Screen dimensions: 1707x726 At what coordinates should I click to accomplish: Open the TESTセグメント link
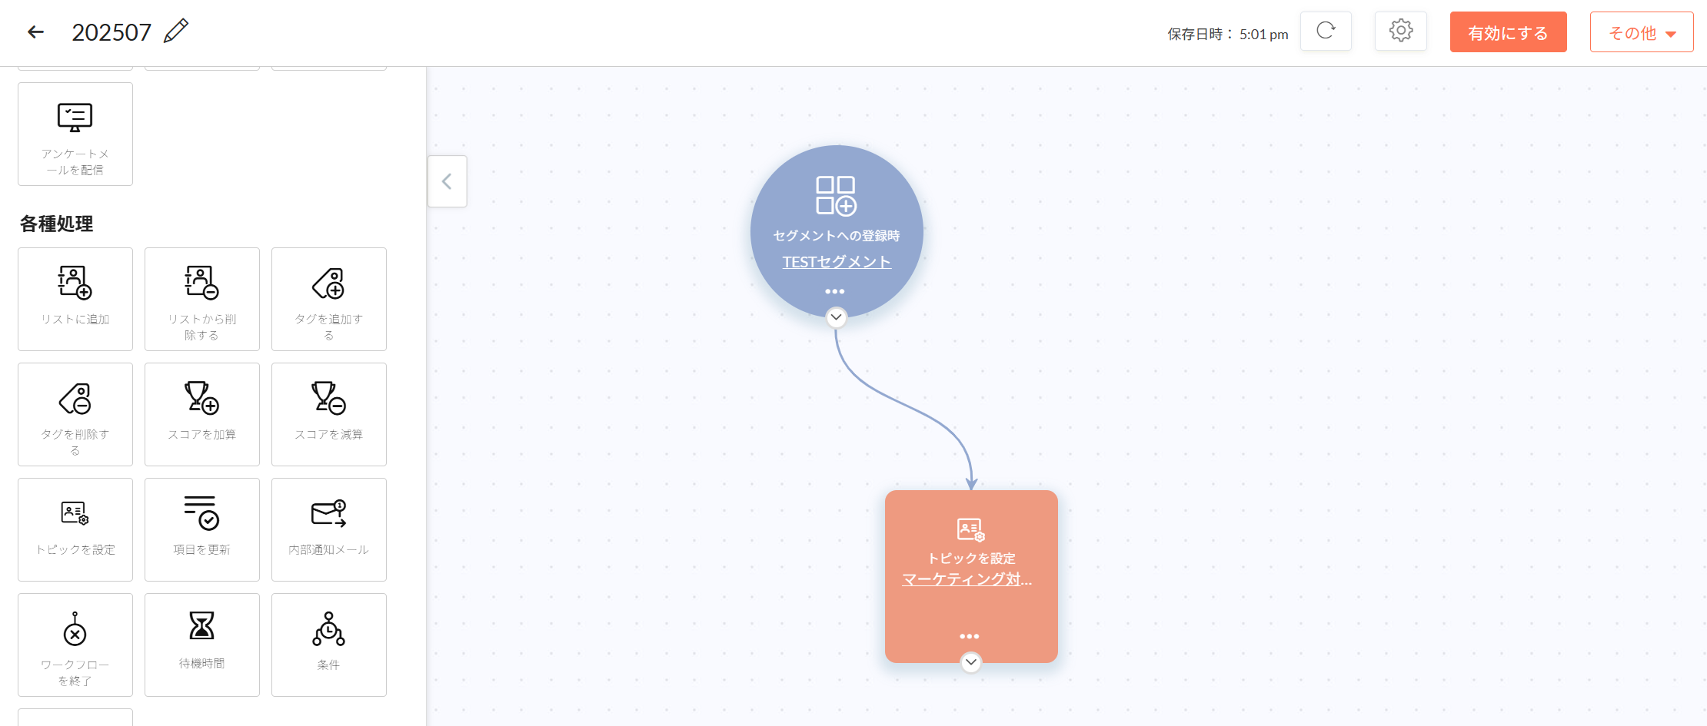(x=837, y=262)
